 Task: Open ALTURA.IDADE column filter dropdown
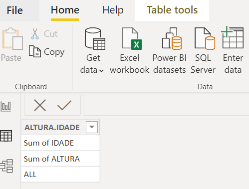click(x=92, y=127)
